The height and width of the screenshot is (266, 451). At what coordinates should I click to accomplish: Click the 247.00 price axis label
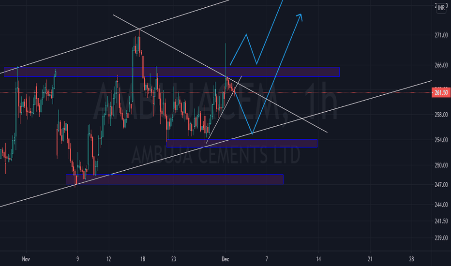click(x=441, y=185)
